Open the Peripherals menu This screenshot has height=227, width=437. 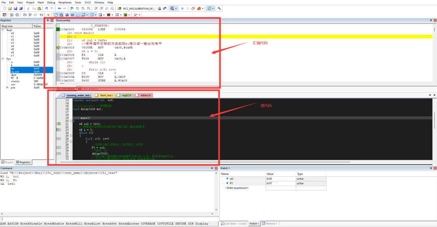pyautogui.click(x=65, y=2)
